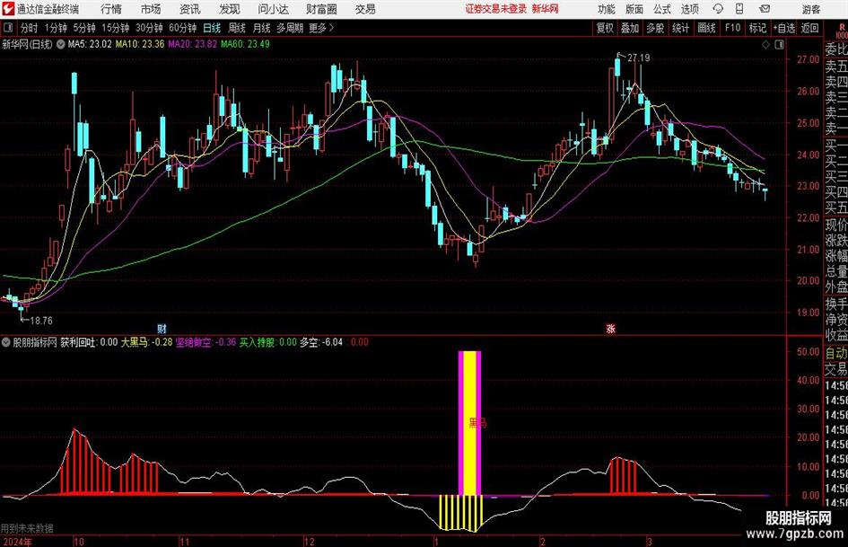Expand the dropdown arrow beside 新华网(日线)
848x547 pixels.
point(61,44)
